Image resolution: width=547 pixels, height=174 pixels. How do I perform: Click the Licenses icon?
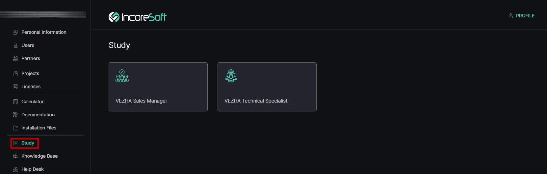point(15,87)
